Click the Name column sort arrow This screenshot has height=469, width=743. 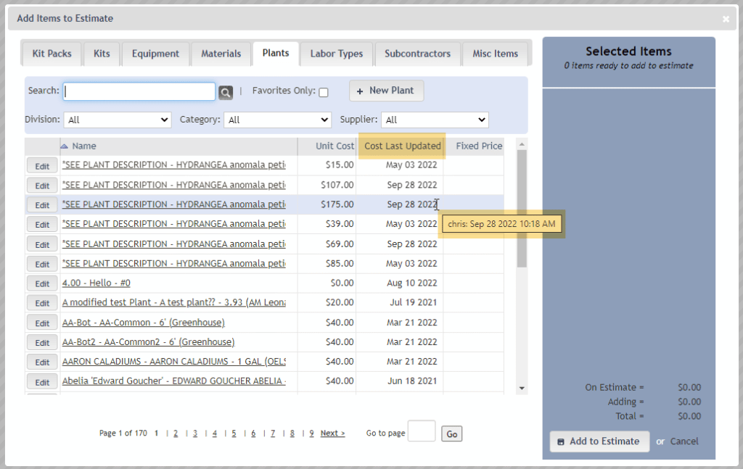[x=65, y=146]
